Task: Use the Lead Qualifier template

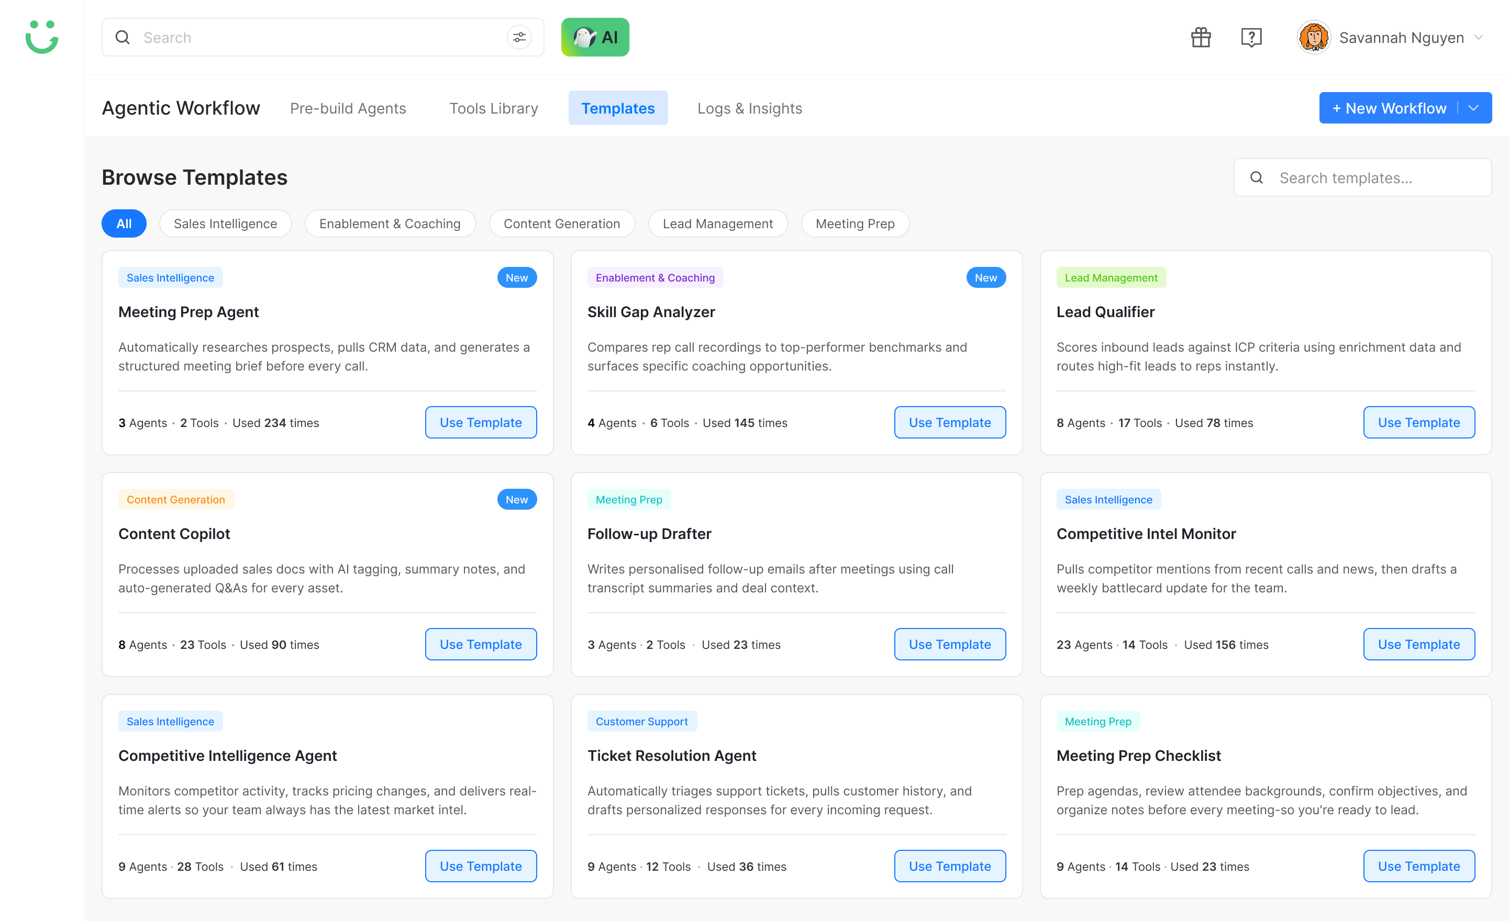Action: (1418, 422)
